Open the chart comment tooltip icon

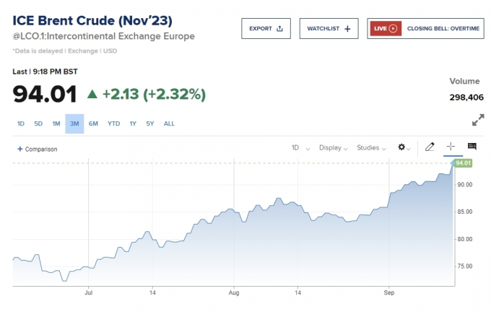472,147
